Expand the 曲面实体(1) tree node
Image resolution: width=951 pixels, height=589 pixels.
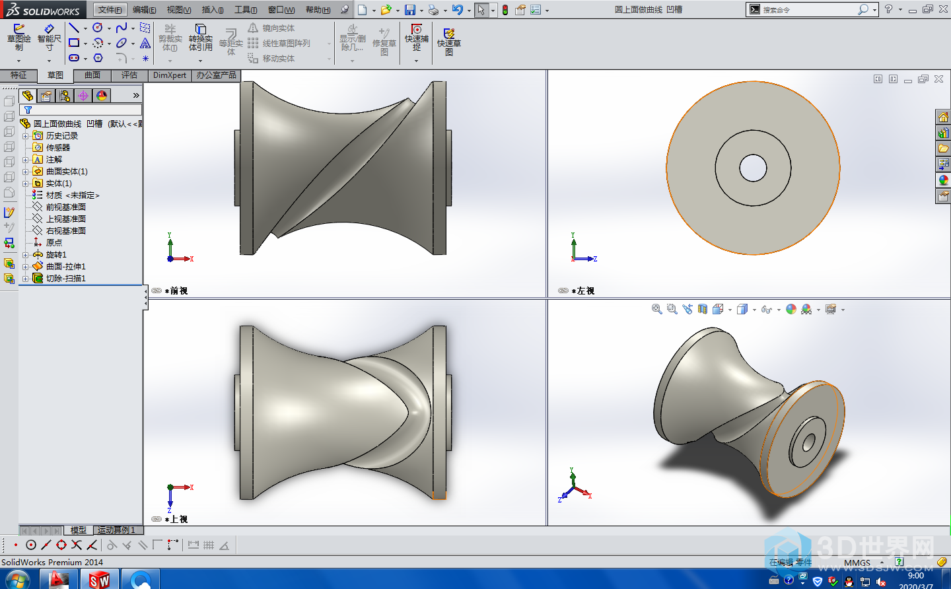25,172
